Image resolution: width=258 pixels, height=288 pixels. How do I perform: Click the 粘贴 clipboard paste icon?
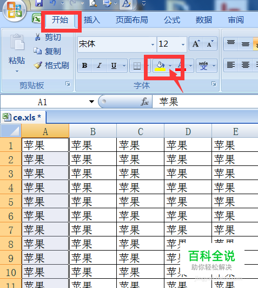[17, 42]
